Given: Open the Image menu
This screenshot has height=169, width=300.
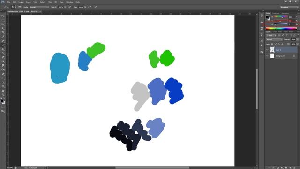Looking at the screenshot, I should pyautogui.click(x=21, y=2).
